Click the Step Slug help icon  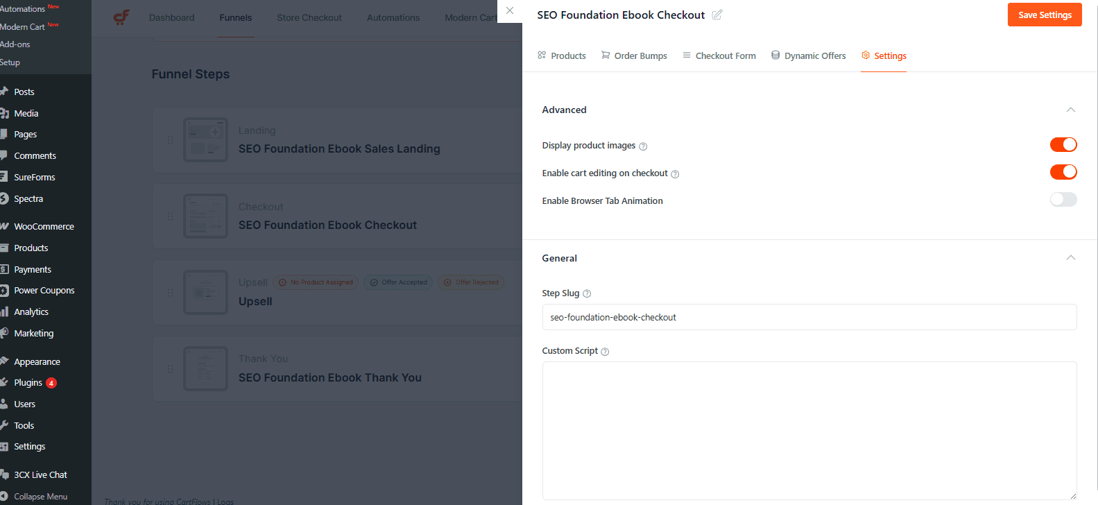pyautogui.click(x=587, y=294)
